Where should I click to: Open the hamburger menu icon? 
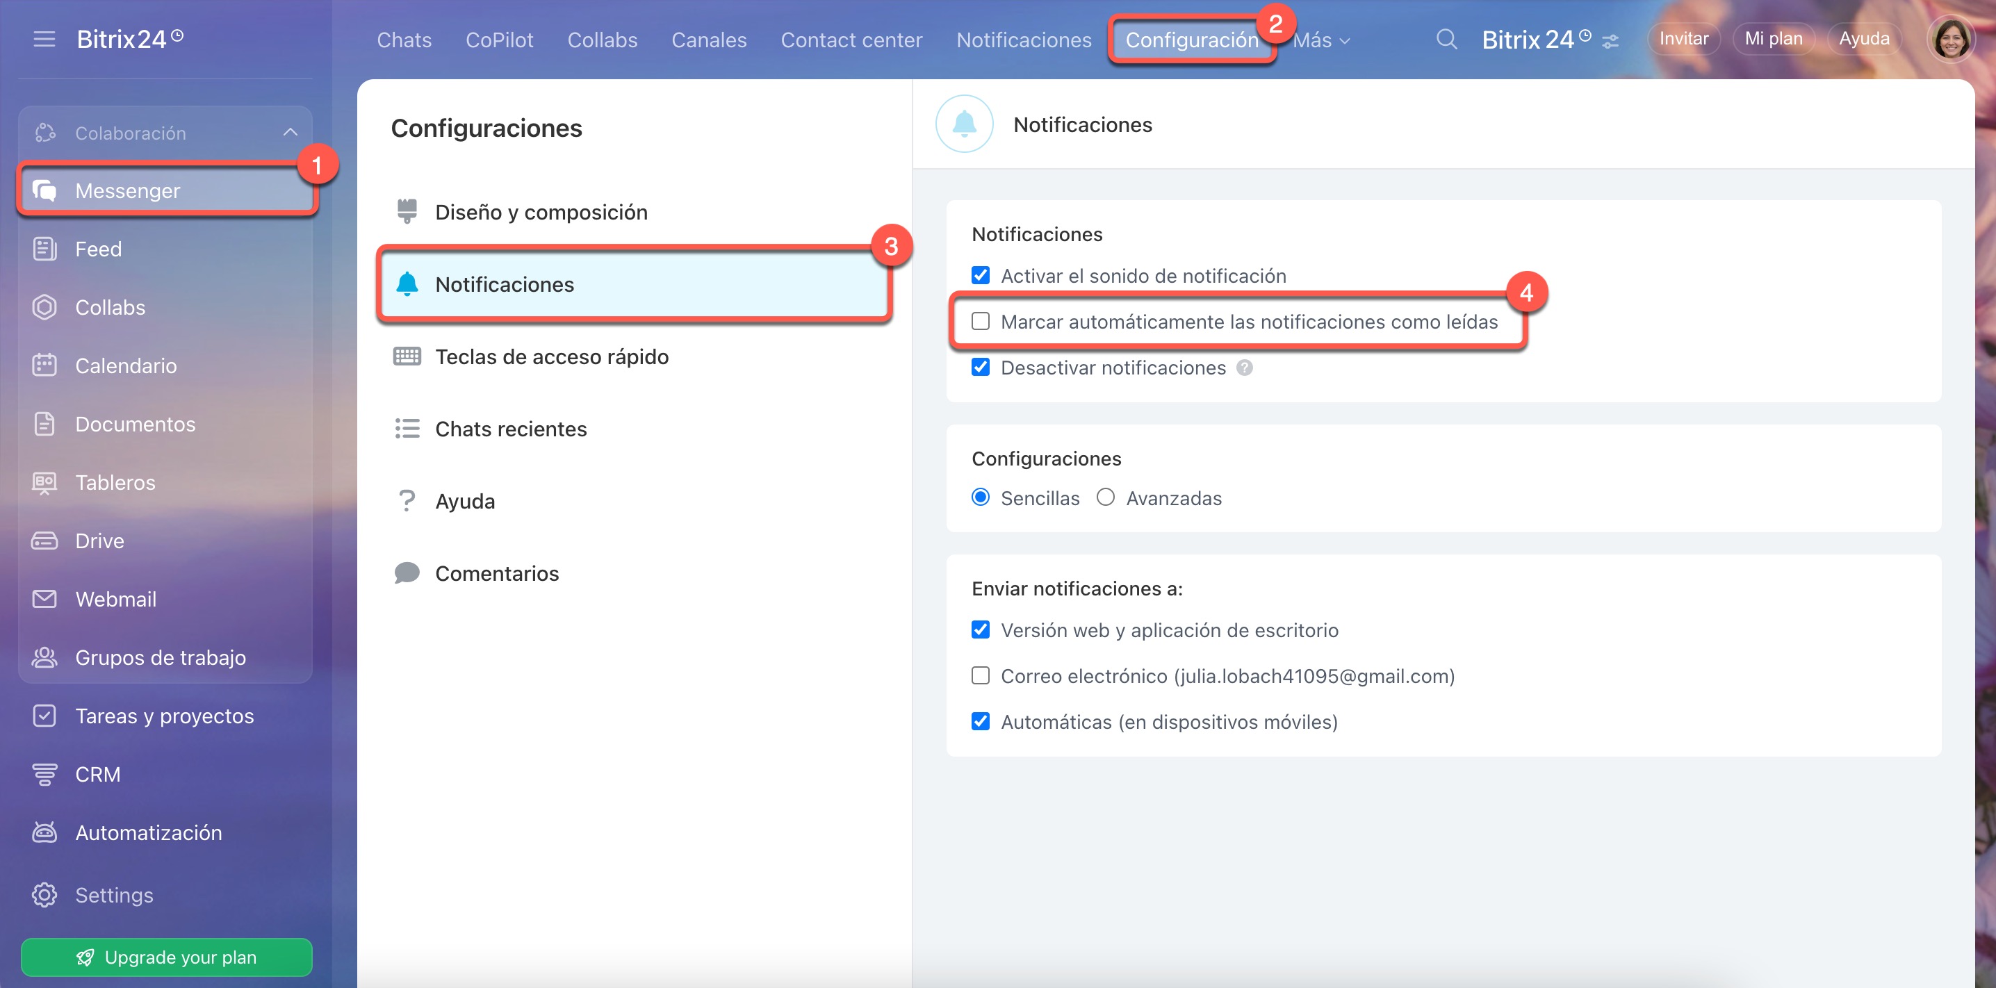44,39
